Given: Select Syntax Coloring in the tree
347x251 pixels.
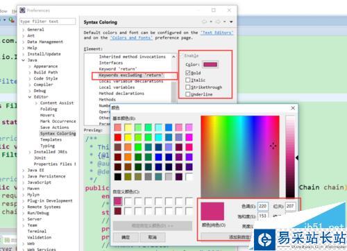Looking at the screenshot, I should coord(58,133).
